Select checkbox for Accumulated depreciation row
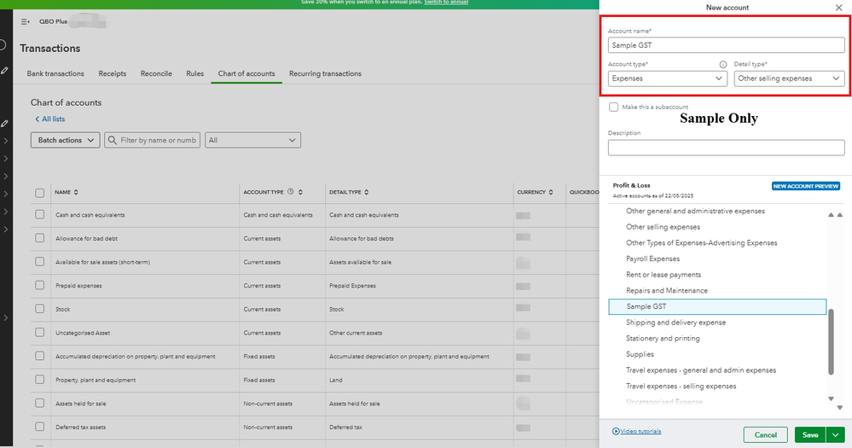The height and width of the screenshot is (448, 852). click(40, 356)
